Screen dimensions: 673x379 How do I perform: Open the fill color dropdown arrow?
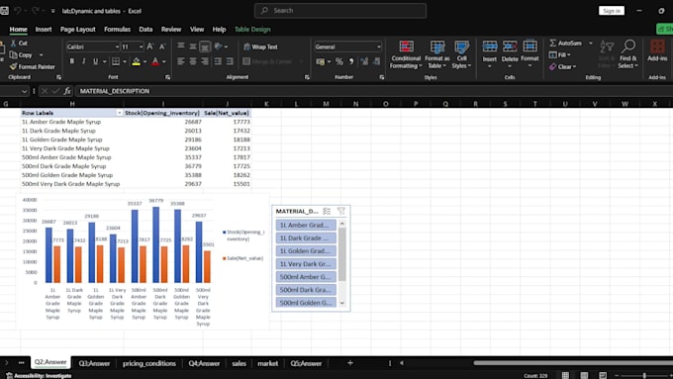tap(145, 61)
